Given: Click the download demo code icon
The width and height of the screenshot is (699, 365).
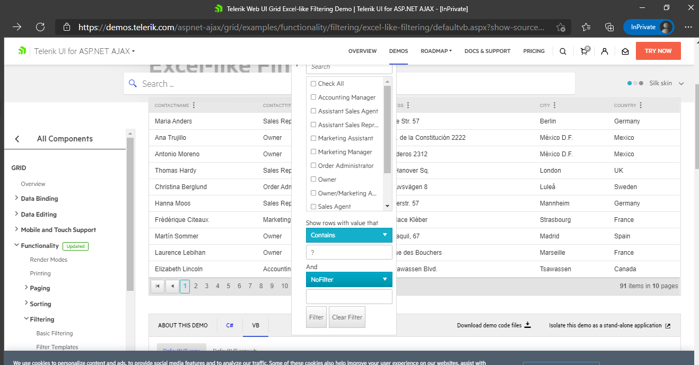Looking at the screenshot, I should 528,325.
